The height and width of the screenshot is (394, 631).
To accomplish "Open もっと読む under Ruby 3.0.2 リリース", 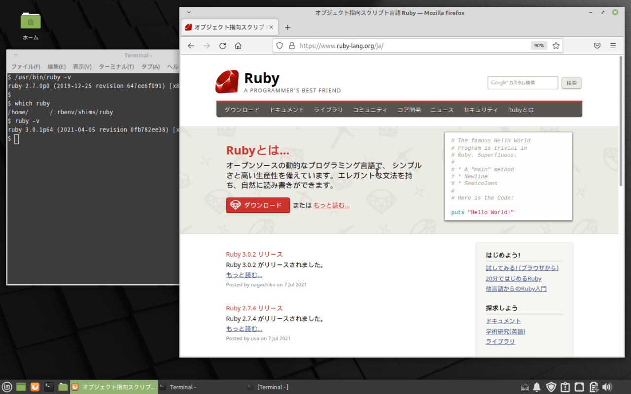I will 244,275.
